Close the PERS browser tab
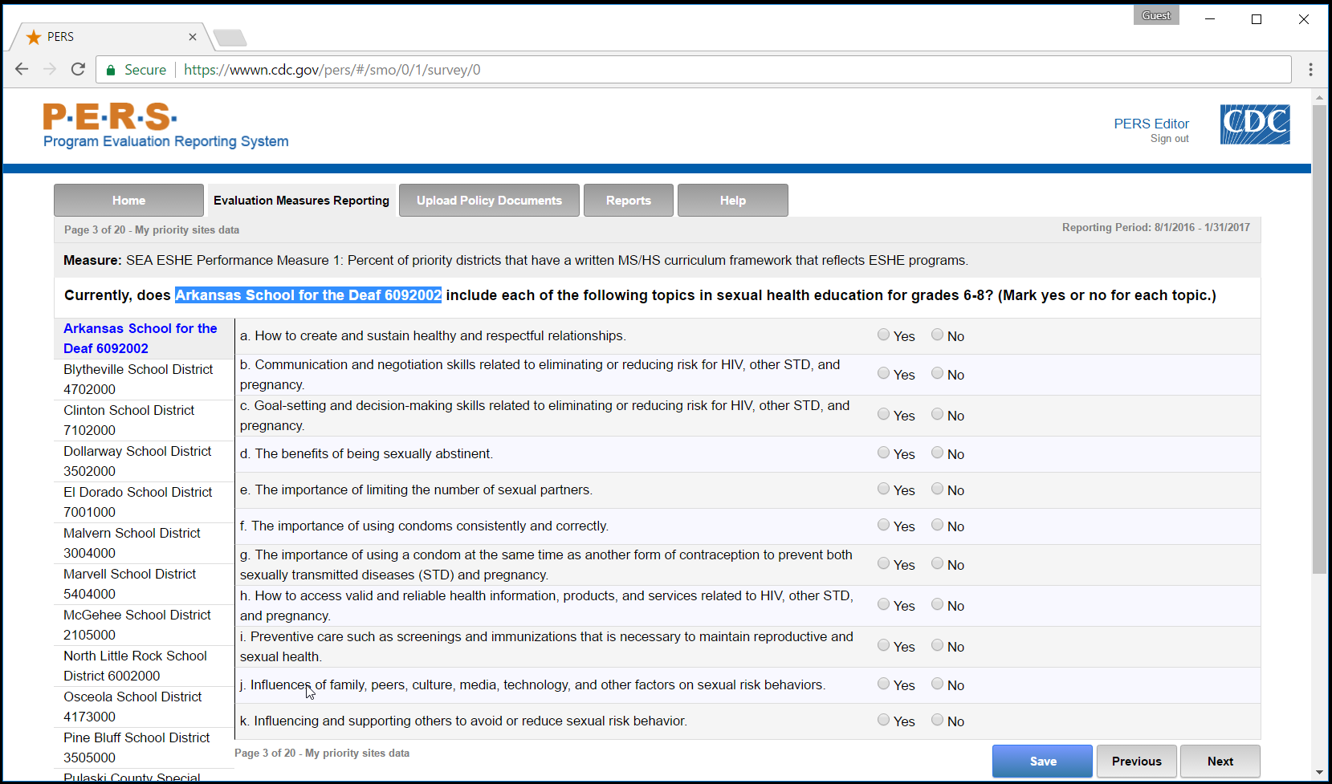This screenshot has width=1332, height=784. click(193, 37)
